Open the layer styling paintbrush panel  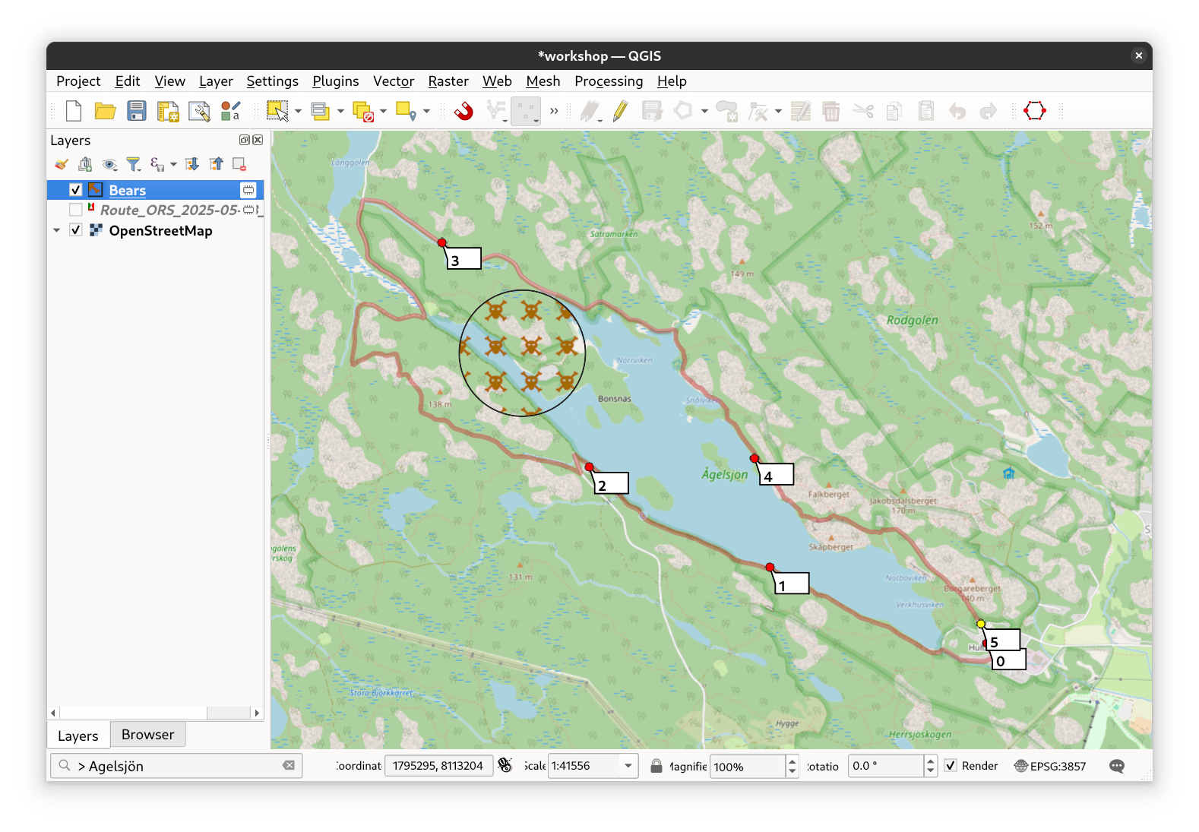click(62, 164)
